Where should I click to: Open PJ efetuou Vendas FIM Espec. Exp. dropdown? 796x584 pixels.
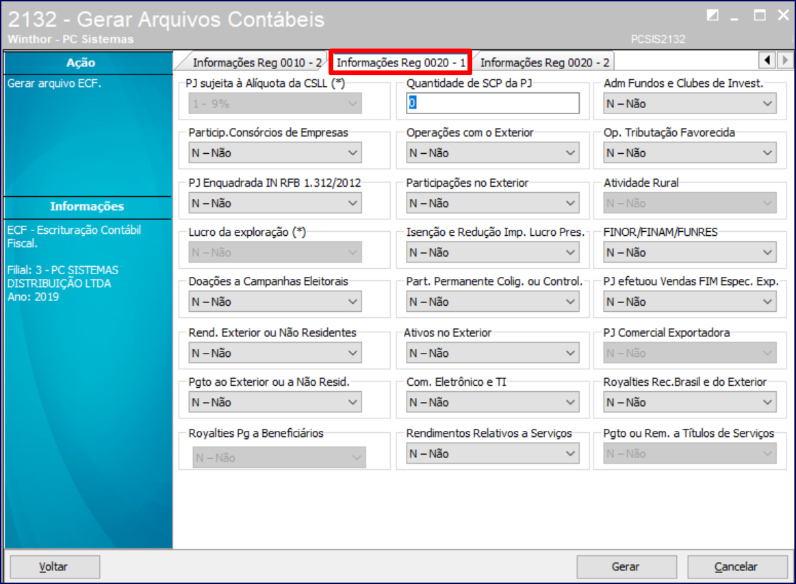pos(689,302)
